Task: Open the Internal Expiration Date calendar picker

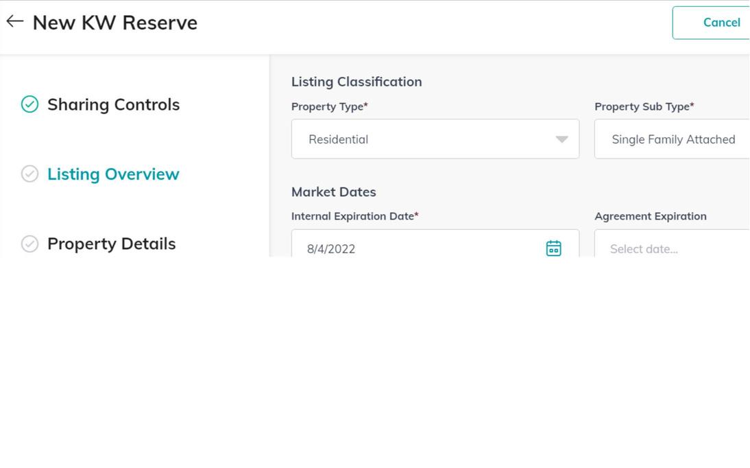Action: tap(553, 248)
